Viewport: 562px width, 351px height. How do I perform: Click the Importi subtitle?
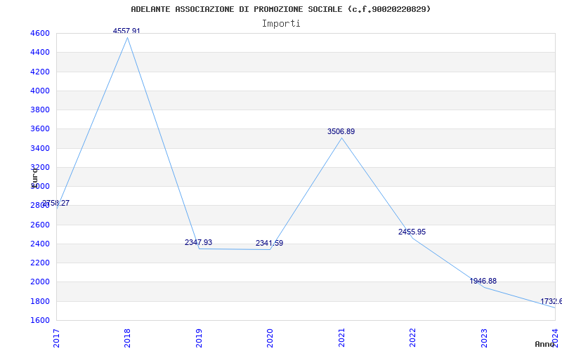tap(281, 24)
